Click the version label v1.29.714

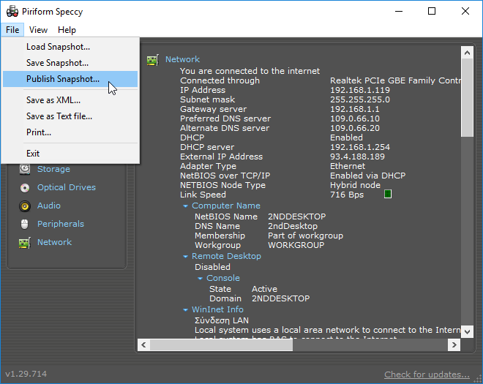pyautogui.click(x=26, y=374)
